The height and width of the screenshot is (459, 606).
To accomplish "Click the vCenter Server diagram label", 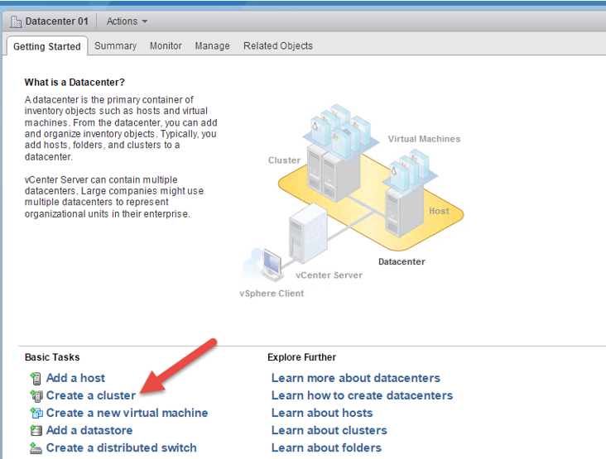I will point(329,275).
